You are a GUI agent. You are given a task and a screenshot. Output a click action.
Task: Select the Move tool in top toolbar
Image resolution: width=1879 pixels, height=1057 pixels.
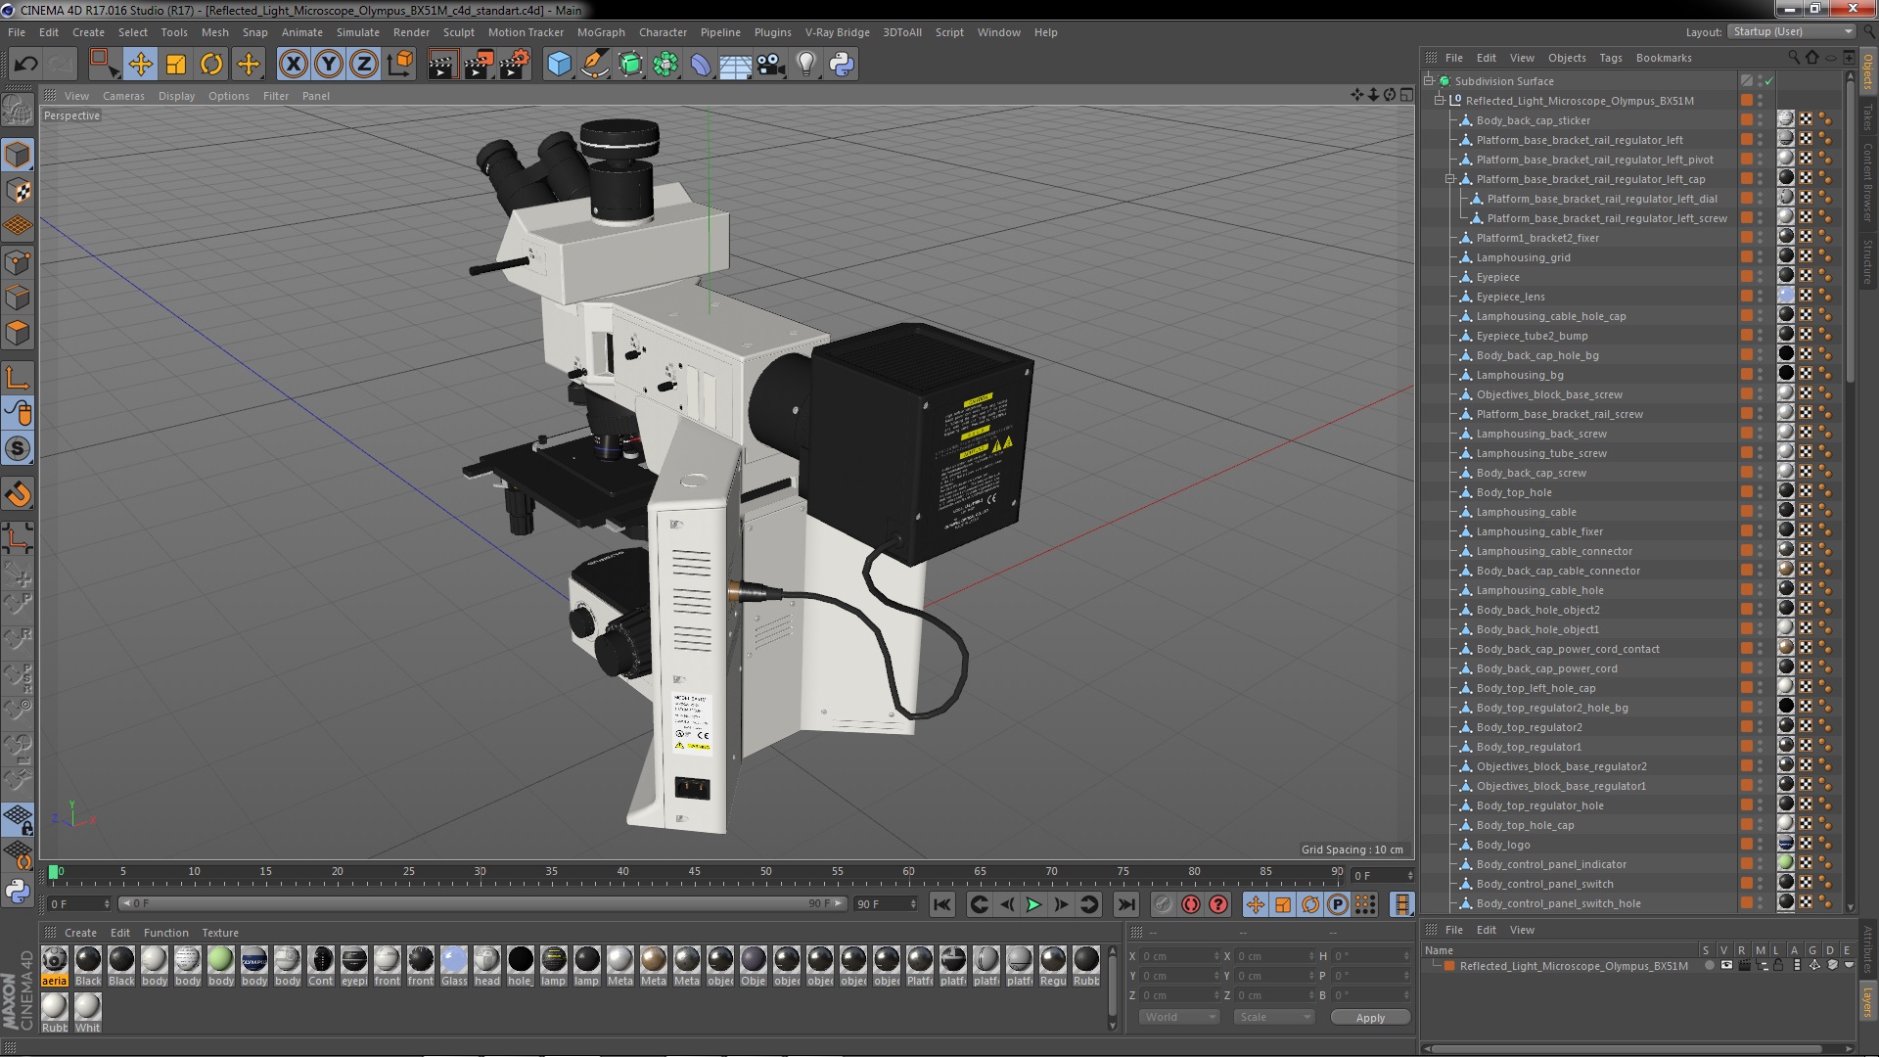pos(140,65)
